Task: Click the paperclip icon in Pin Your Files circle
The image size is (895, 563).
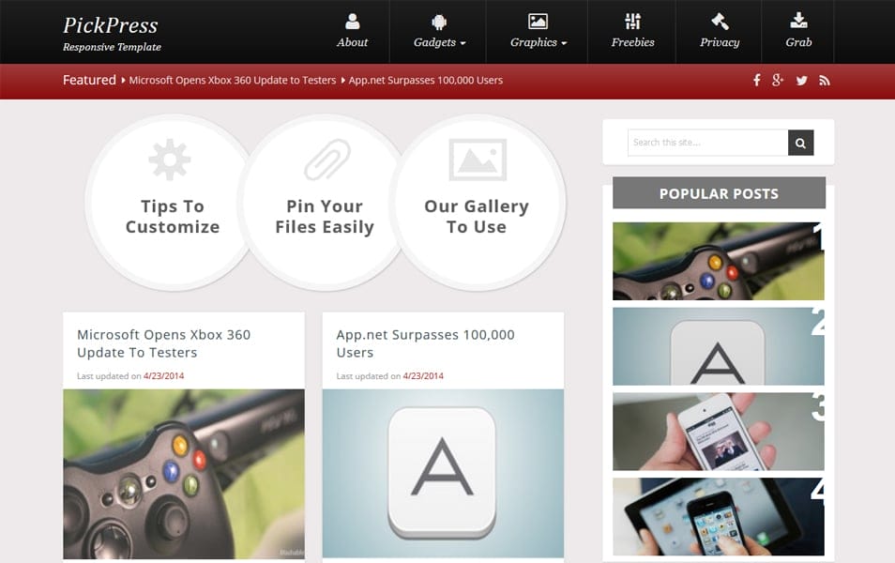Action: tap(326, 160)
